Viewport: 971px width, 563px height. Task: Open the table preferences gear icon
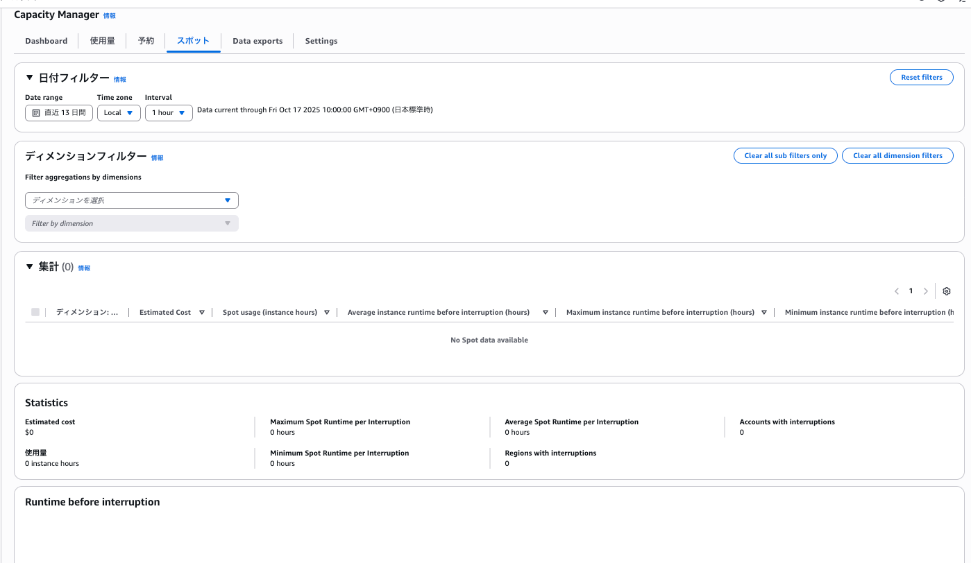[946, 291]
